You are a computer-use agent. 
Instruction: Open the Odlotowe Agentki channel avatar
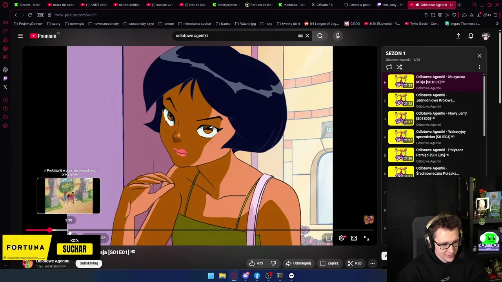27,264
